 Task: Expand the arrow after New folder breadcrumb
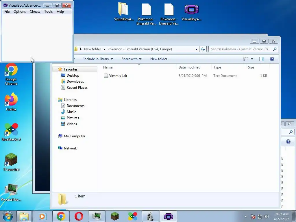(x=104, y=49)
